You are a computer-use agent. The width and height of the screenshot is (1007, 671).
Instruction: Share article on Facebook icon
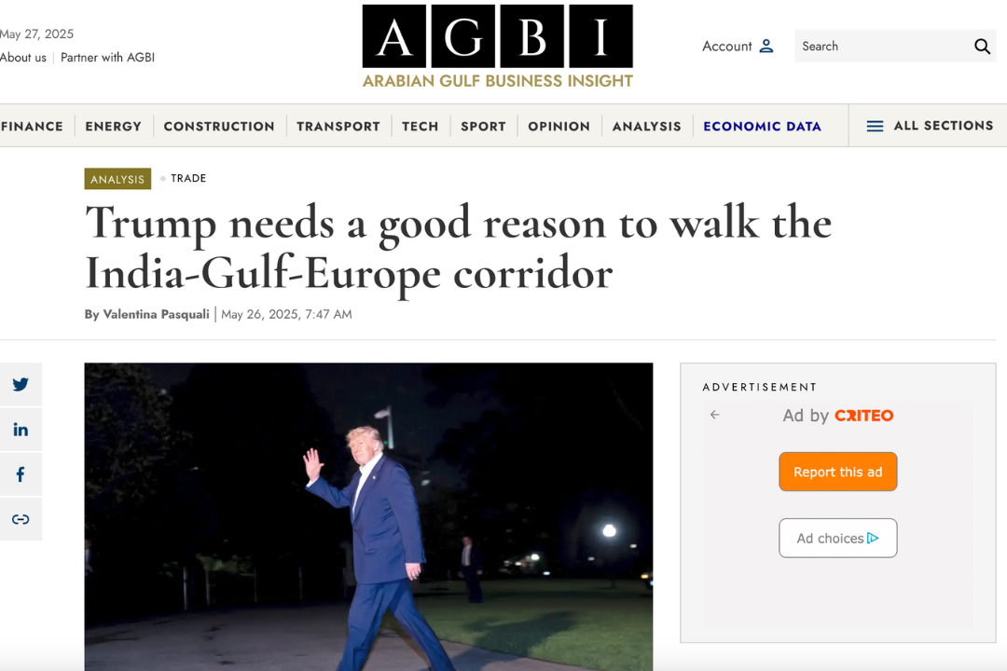click(21, 474)
